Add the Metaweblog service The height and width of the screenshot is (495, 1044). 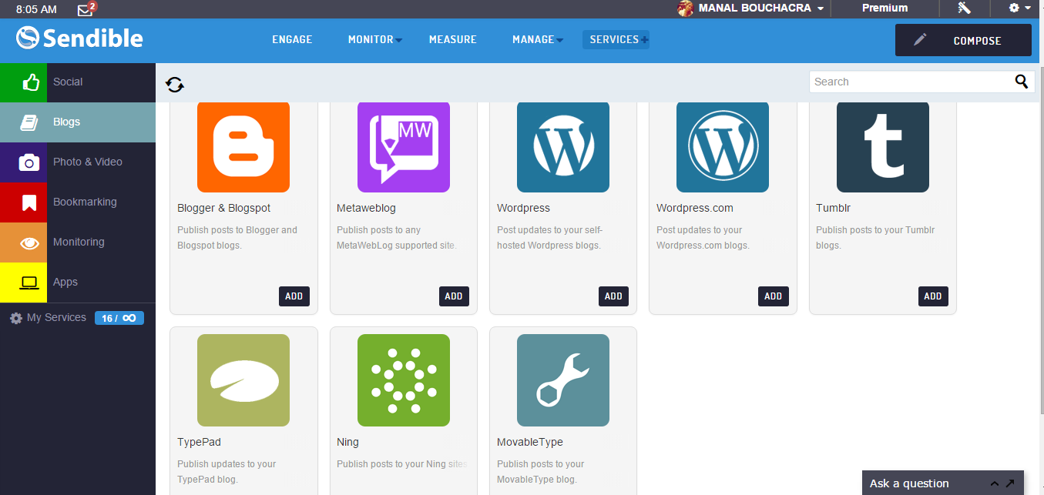454,296
